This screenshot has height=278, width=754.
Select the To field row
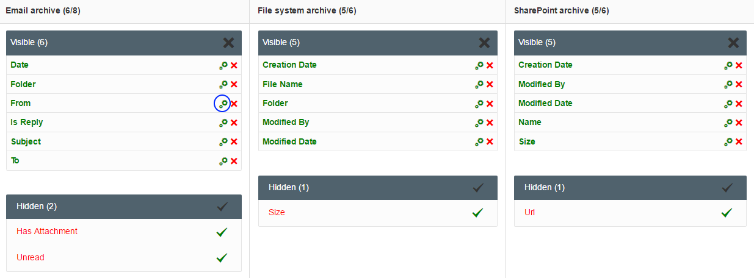click(124, 161)
